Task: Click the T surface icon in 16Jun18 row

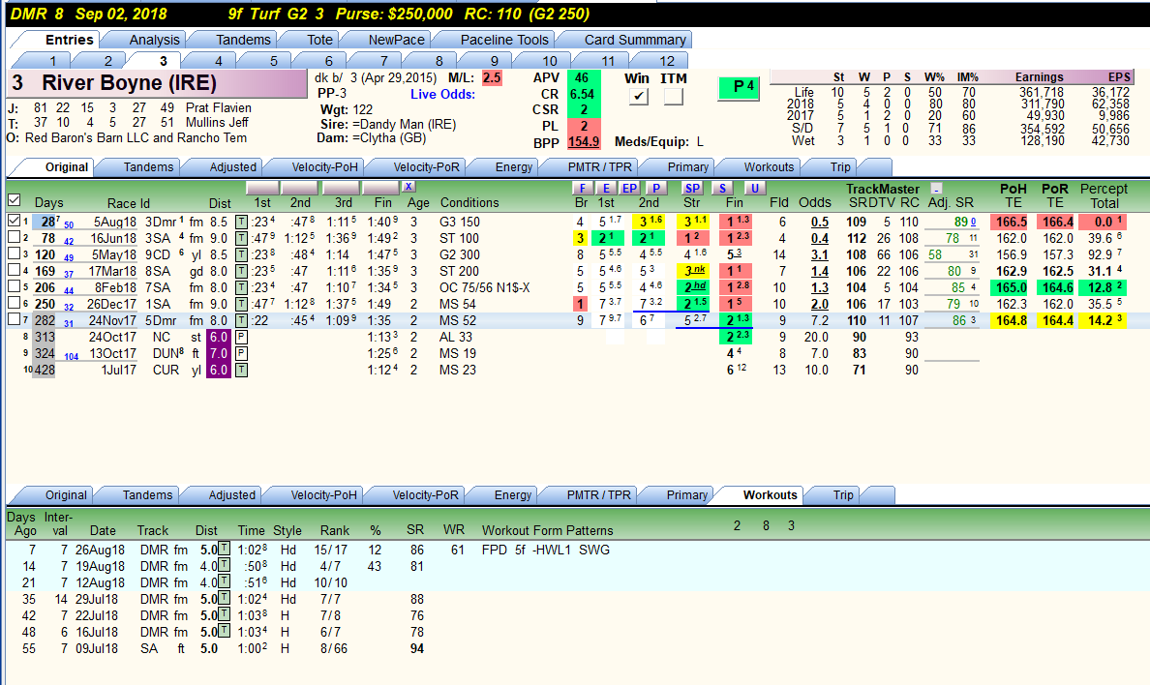Action: pyautogui.click(x=241, y=238)
